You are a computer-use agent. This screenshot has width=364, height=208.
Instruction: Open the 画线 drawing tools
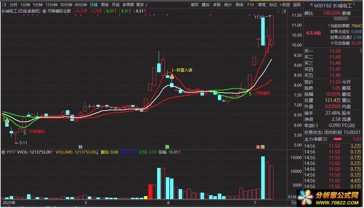(239, 4)
